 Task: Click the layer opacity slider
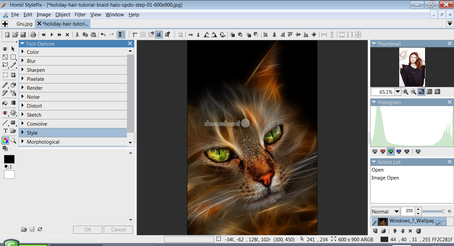point(433,211)
